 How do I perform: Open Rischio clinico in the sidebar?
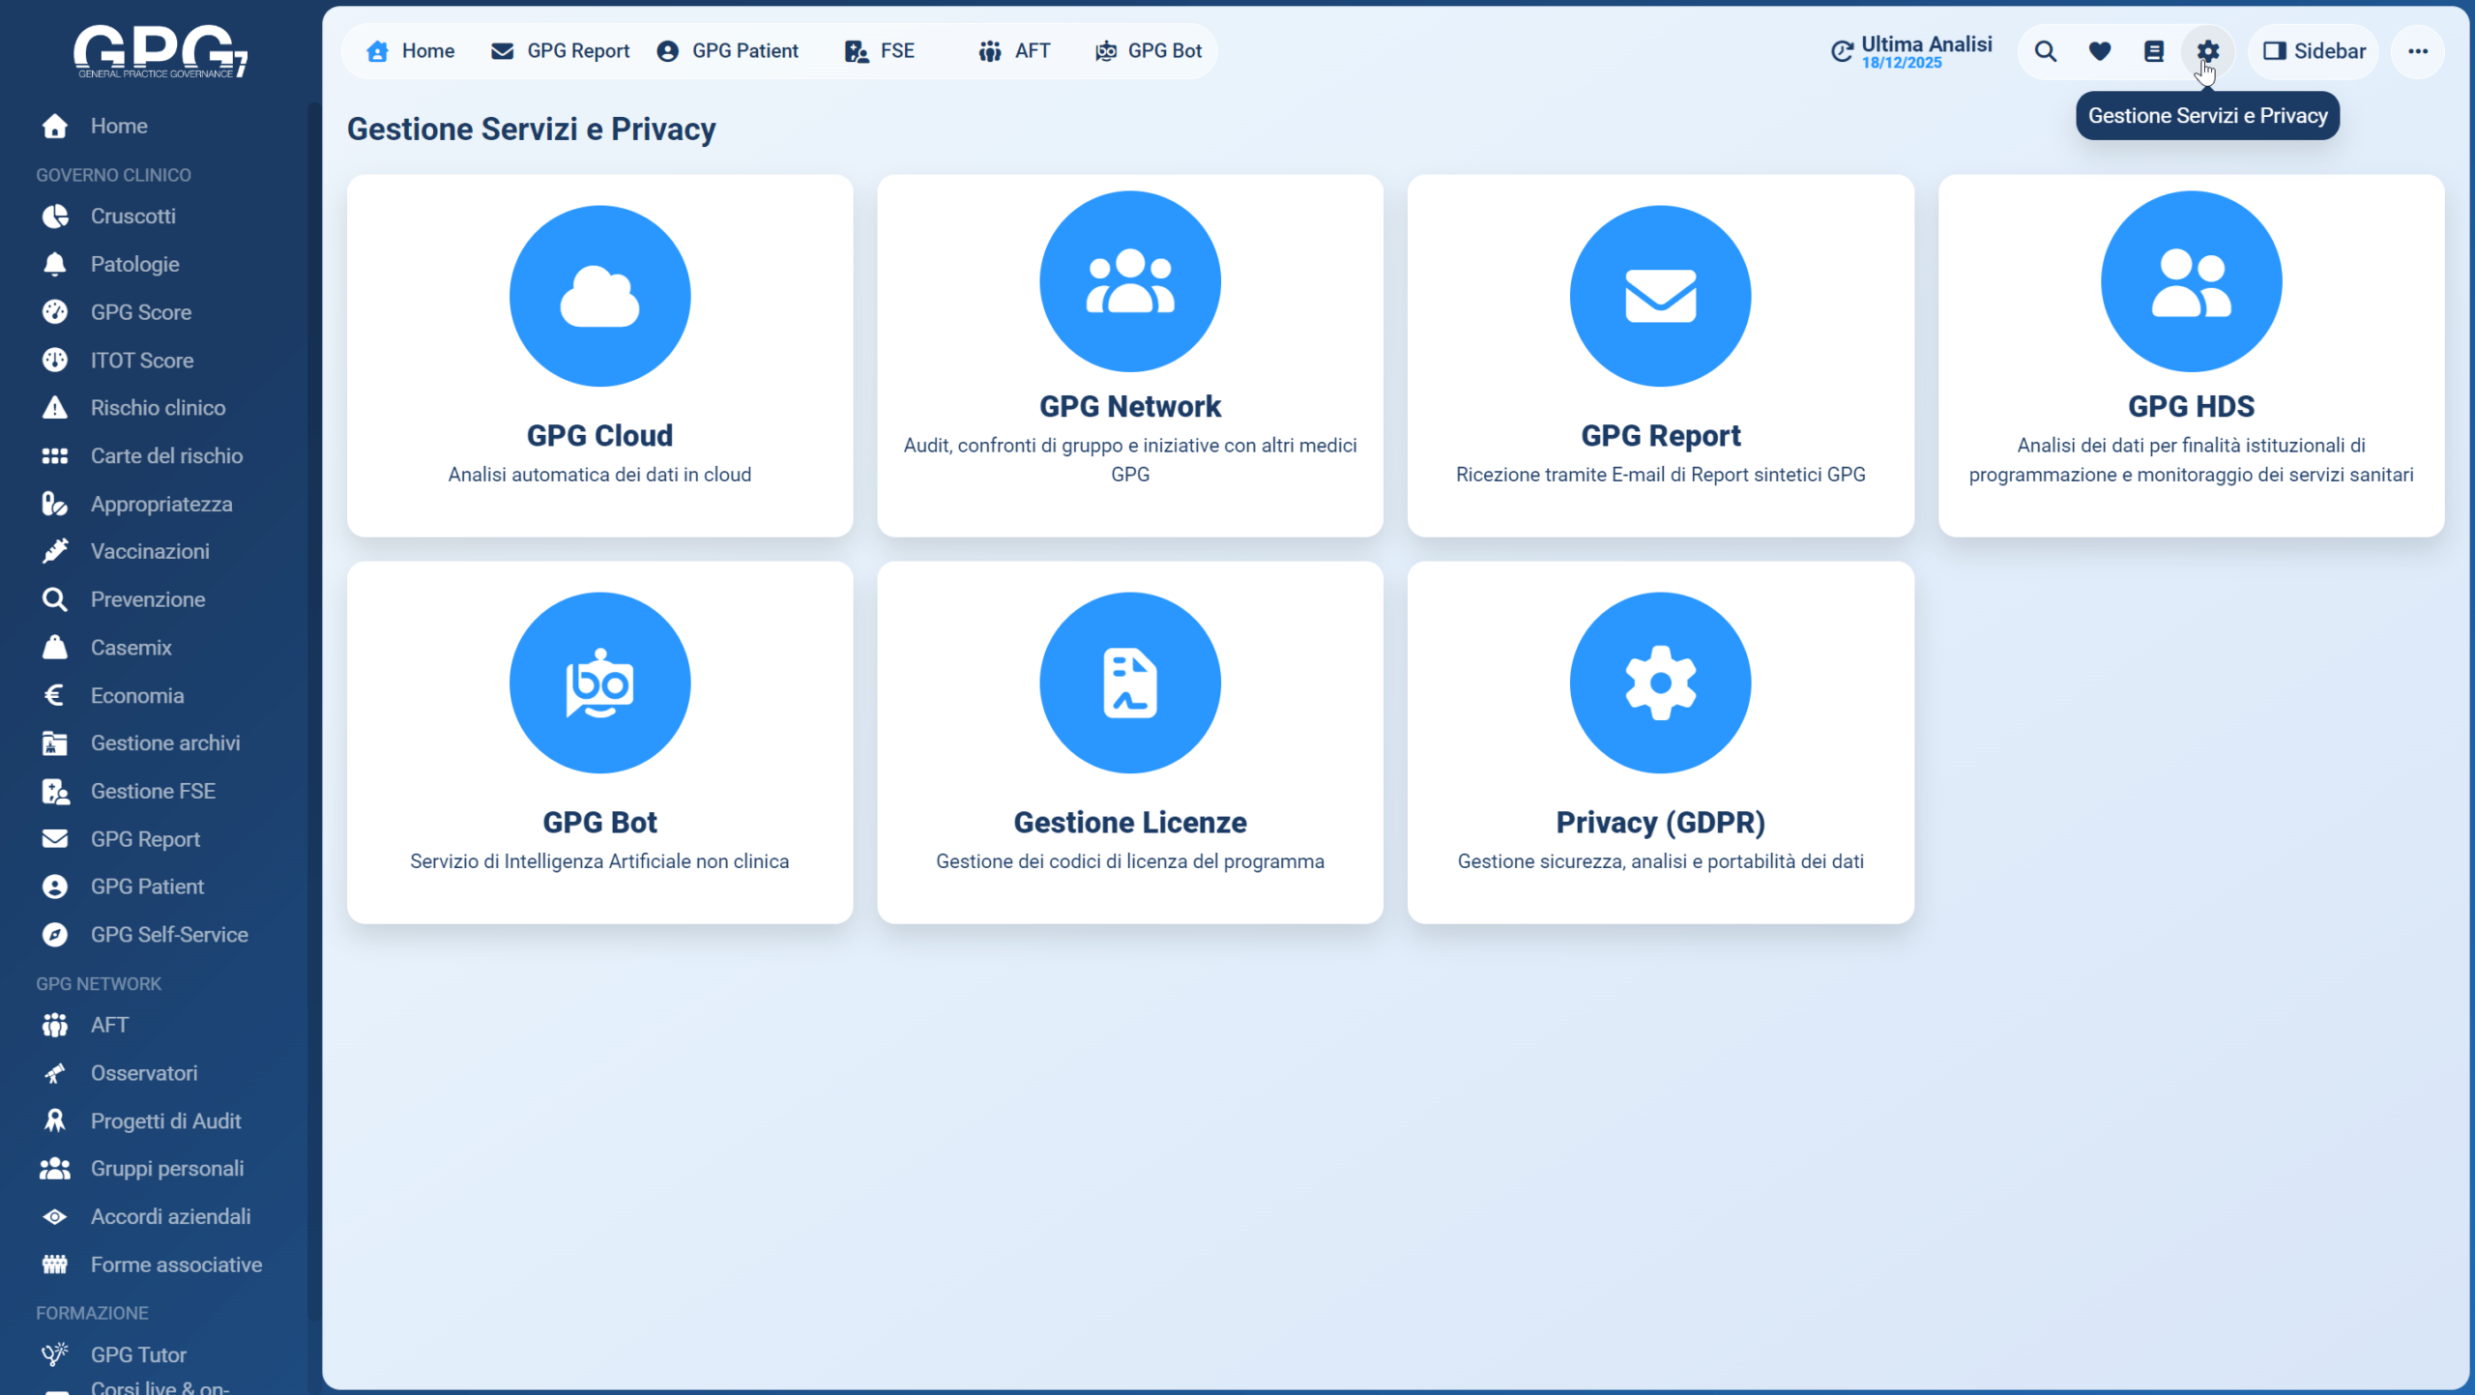[158, 408]
